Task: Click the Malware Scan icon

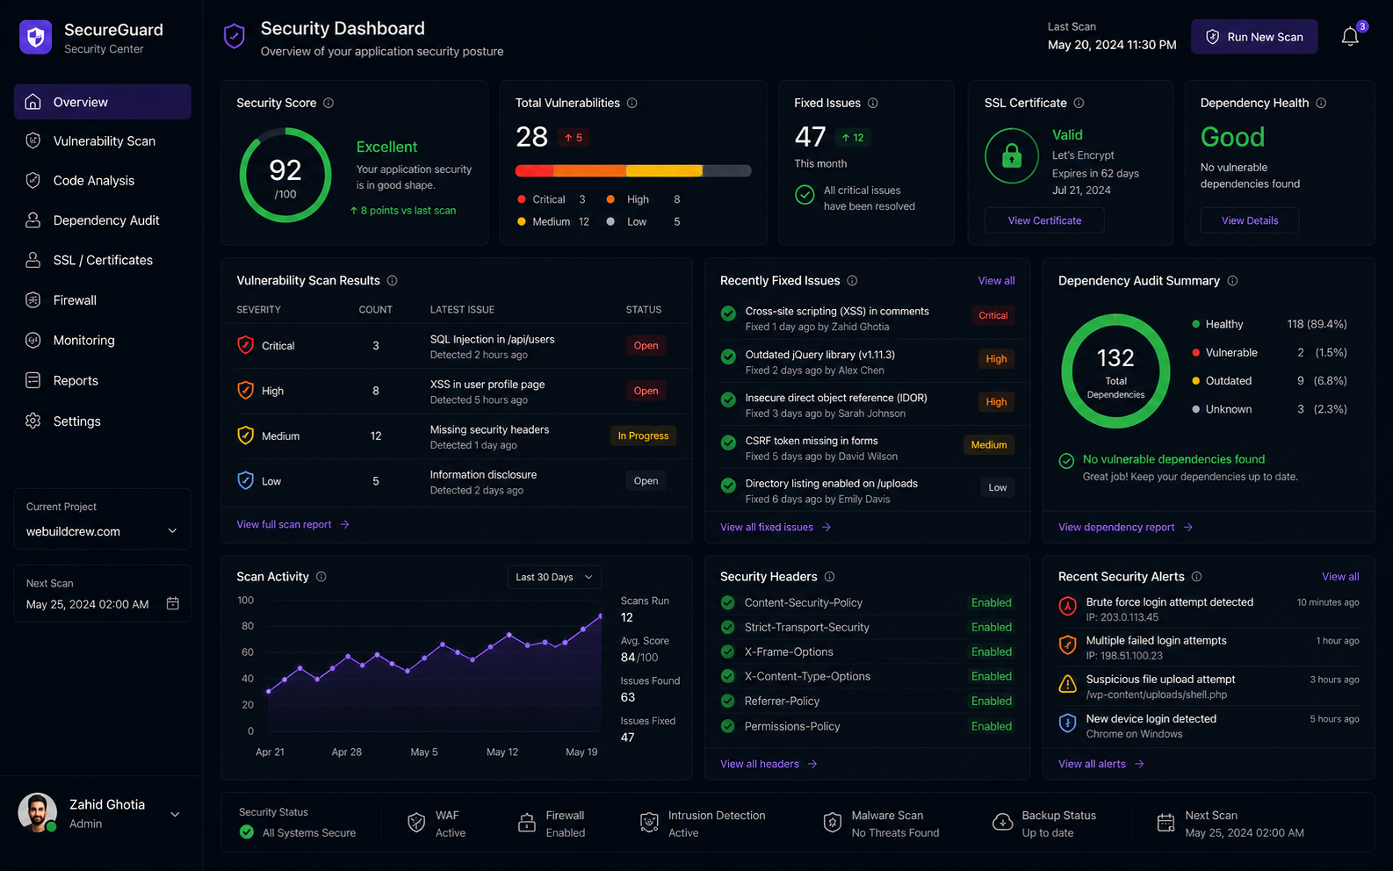Action: [x=832, y=823]
